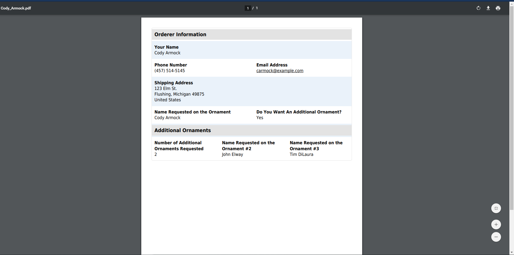Click the Yes answer for additional ornament
Image resolution: width=514 pixels, height=255 pixels.
click(260, 118)
